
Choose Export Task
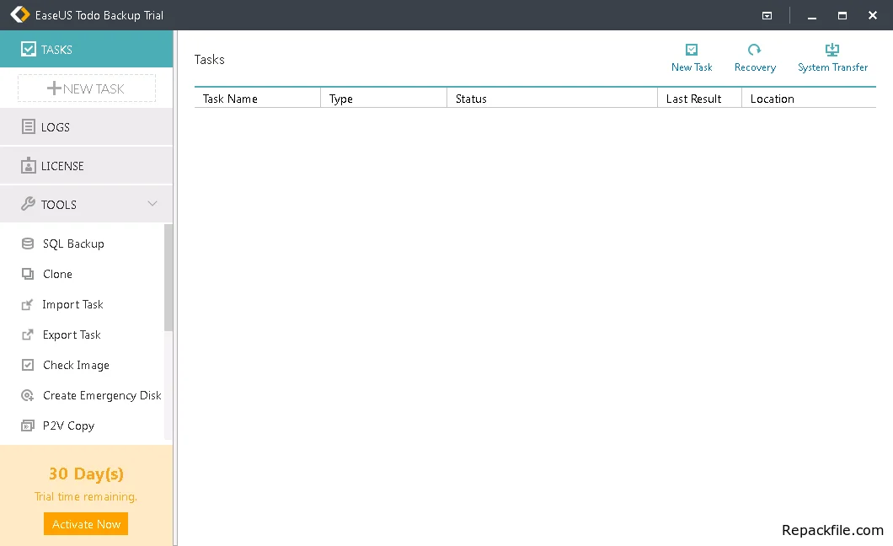click(x=72, y=335)
